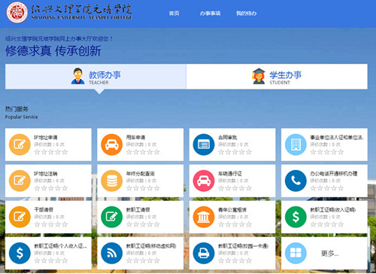
Task: Click the 干部请假 service title link
Action: (44, 210)
